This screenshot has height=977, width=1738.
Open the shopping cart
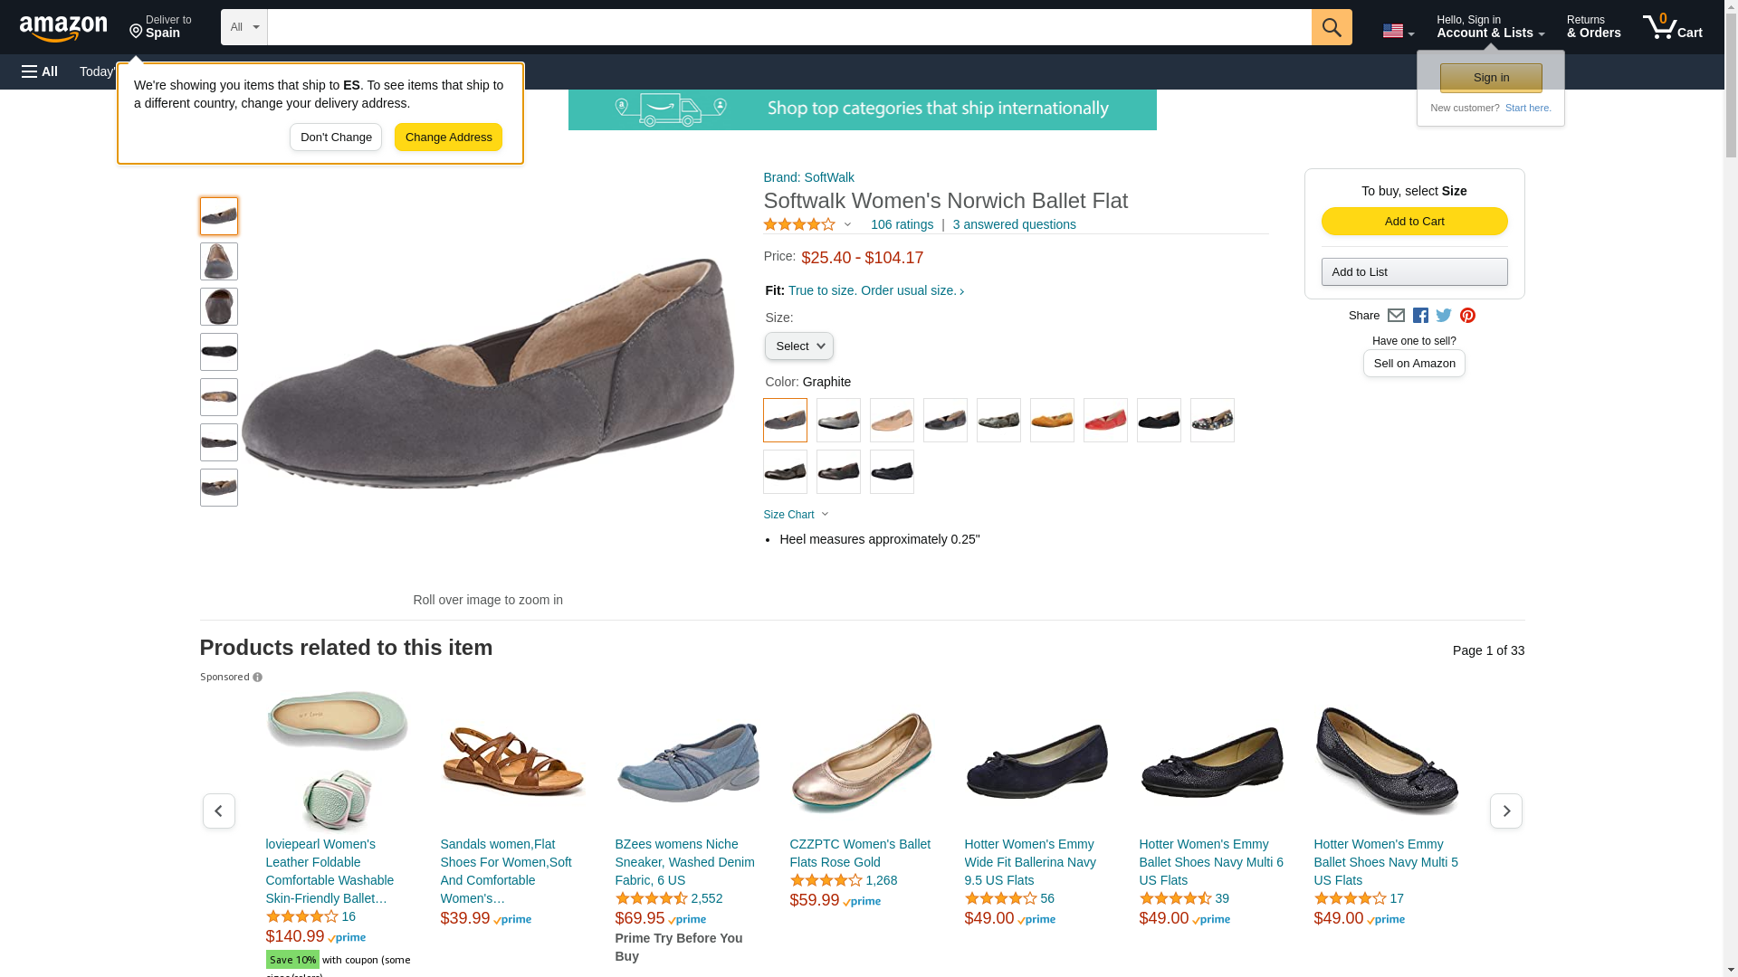coord(1672,27)
